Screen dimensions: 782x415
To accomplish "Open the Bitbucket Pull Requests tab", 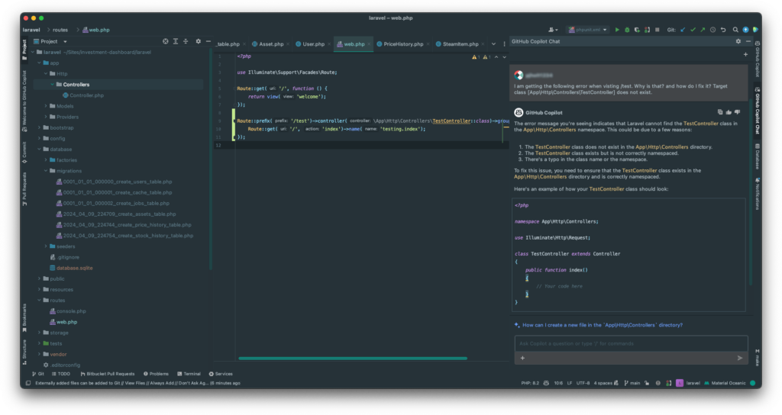I will tap(107, 374).
